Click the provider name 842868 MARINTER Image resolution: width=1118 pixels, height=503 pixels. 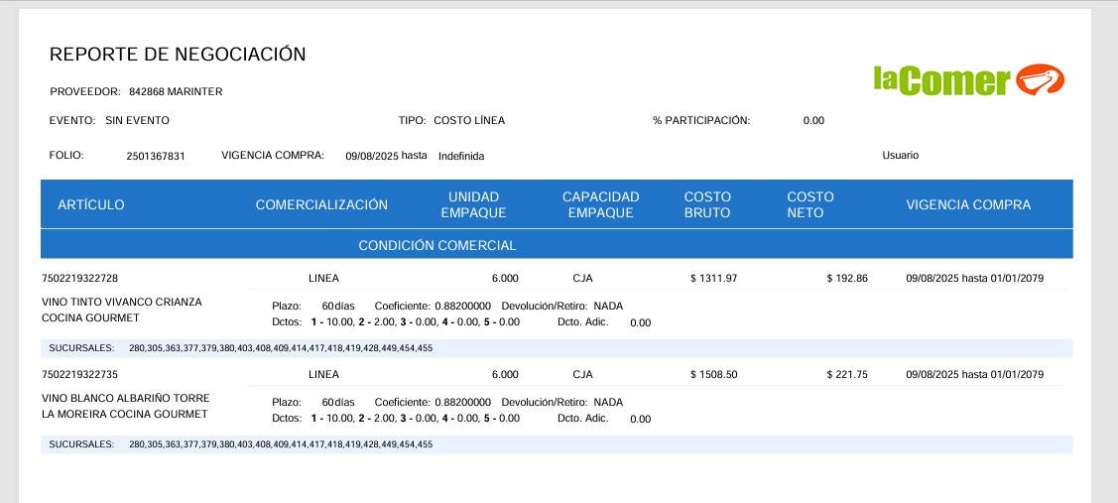176,92
